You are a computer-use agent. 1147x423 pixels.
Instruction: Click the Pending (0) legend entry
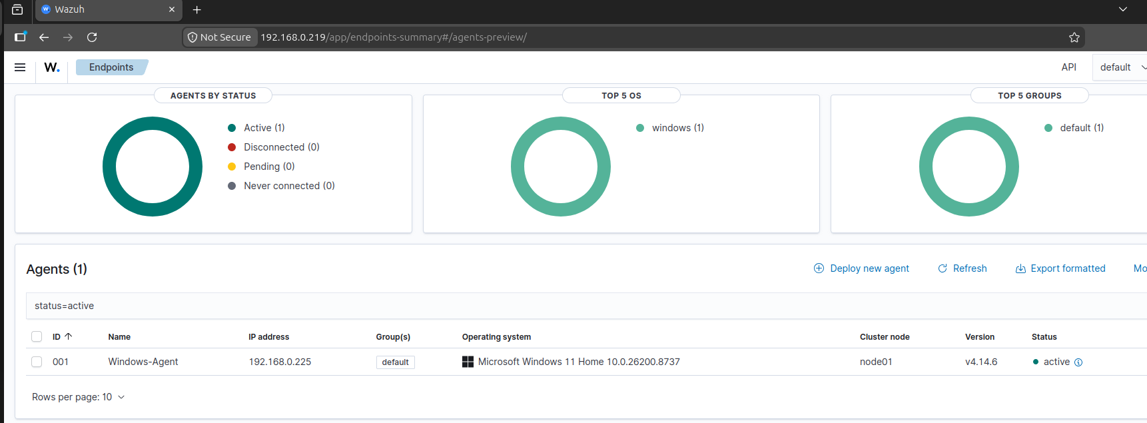261,167
